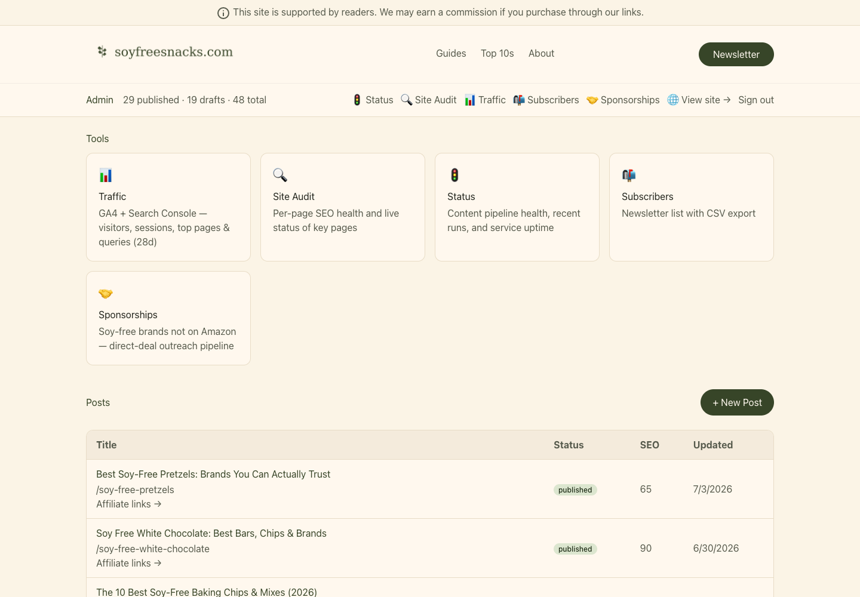This screenshot has height=597, width=860.
Task: Click the Admin label in the admin bar
Action: 100,100
